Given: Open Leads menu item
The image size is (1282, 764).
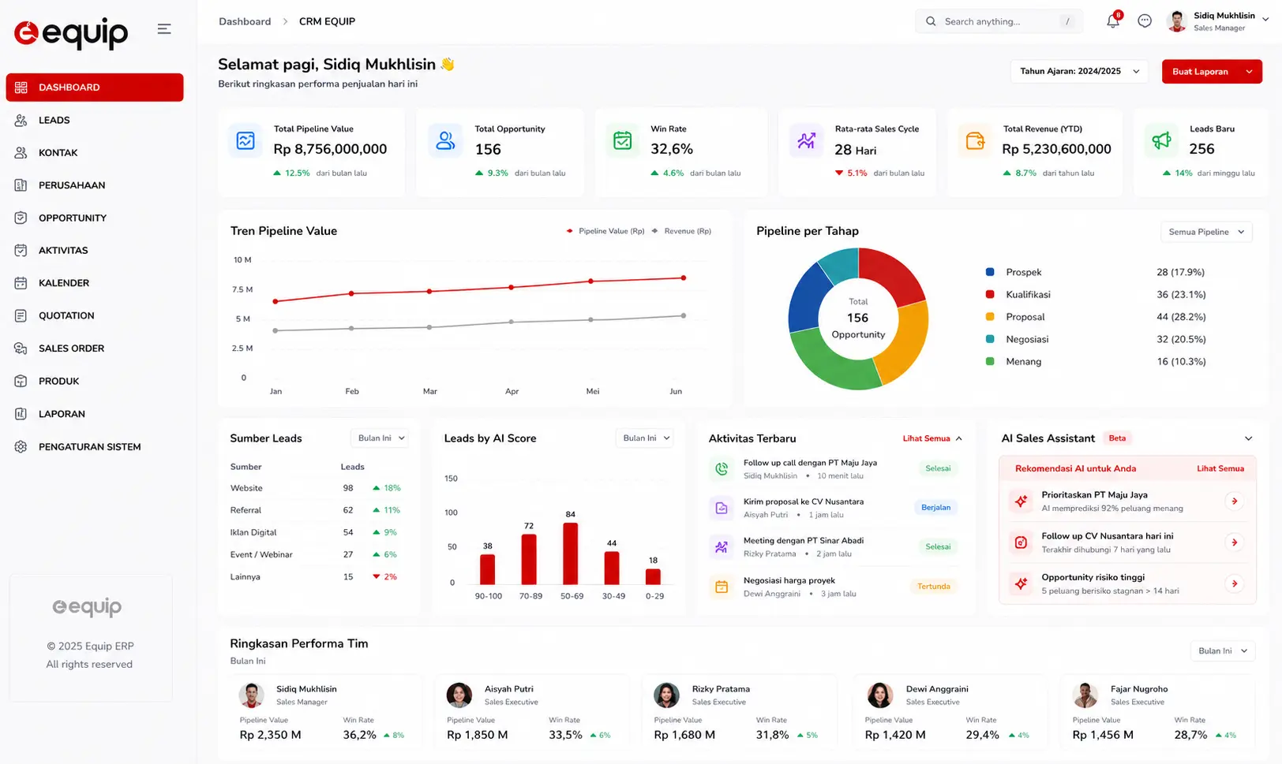Looking at the screenshot, I should tap(95, 120).
